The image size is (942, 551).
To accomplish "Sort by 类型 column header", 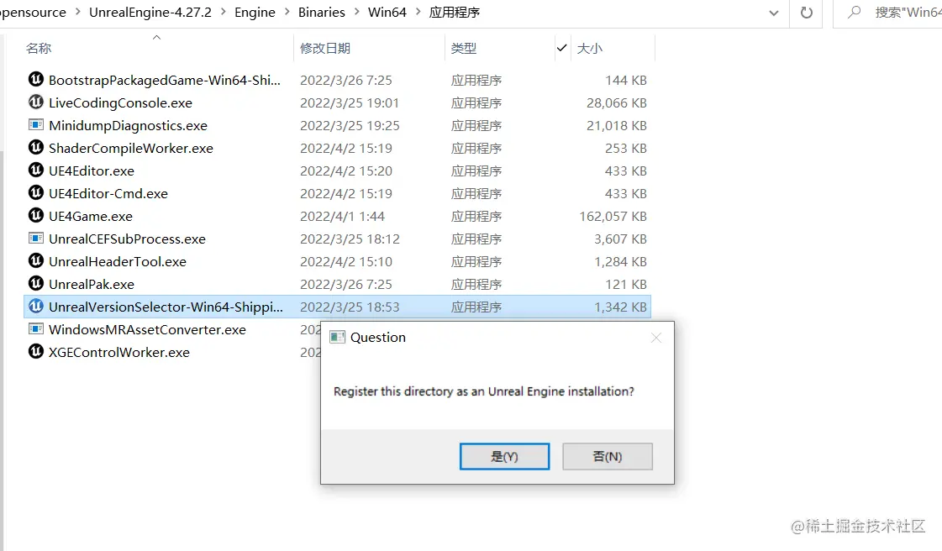I will pos(463,48).
